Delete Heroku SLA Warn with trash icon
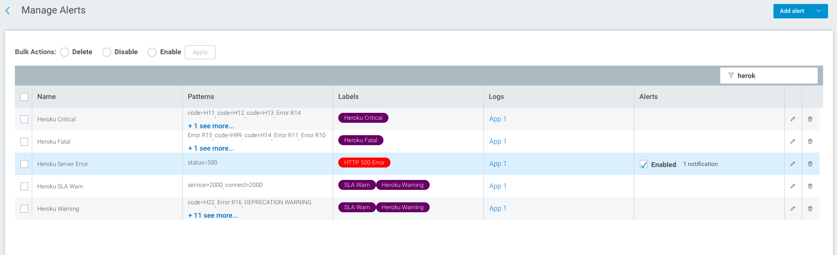The width and height of the screenshot is (837, 255). point(810,186)
